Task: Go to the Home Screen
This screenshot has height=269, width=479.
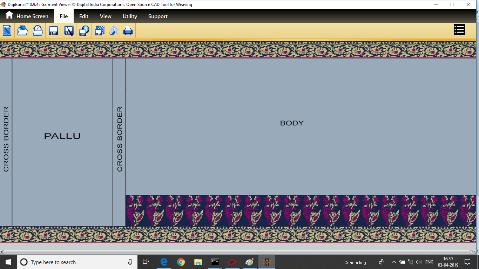Action: pyautogui.click(x=27, y=16)
